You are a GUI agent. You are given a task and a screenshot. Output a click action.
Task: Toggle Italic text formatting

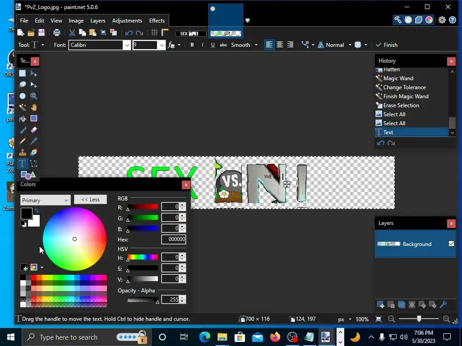[x=203, y=45]
